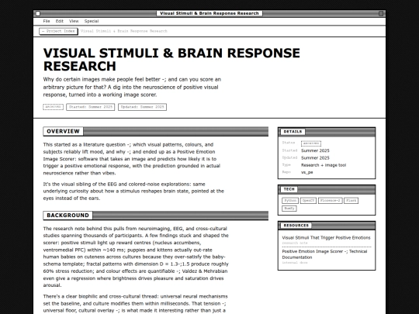Click 'Research + image tool' type value
This screenshot has width=419, height=314.
(324, 165)
